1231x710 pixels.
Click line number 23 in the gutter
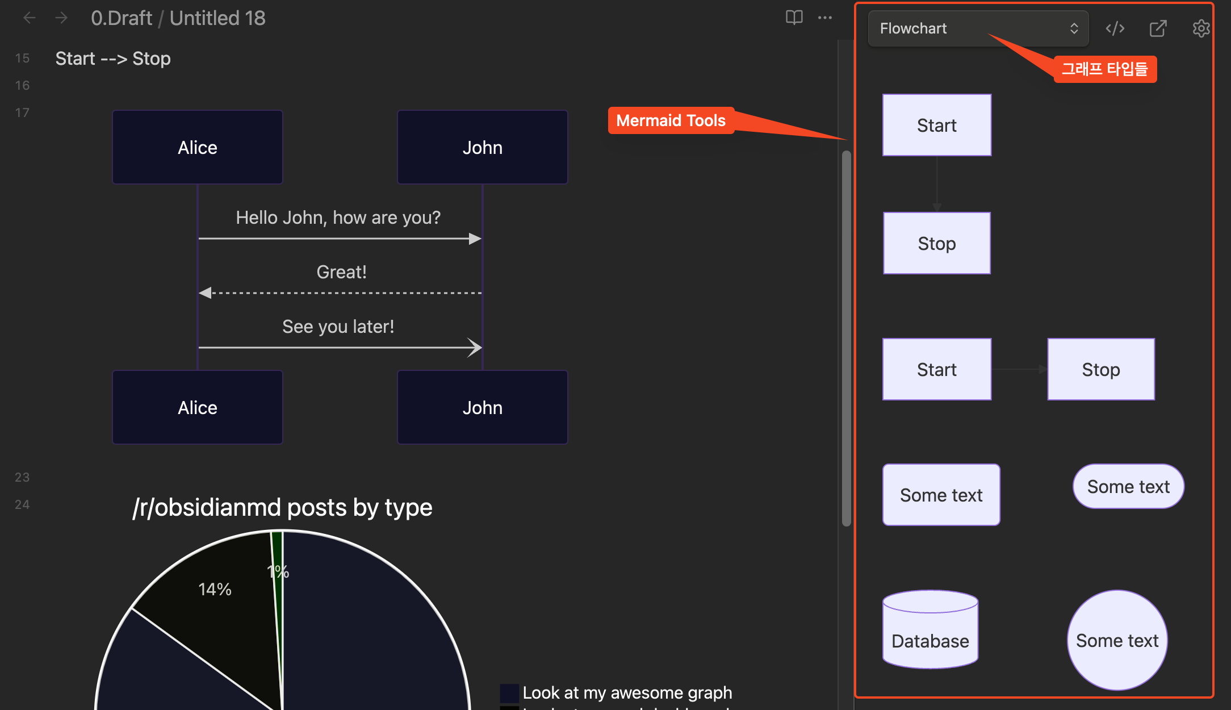tap(22, 477)
